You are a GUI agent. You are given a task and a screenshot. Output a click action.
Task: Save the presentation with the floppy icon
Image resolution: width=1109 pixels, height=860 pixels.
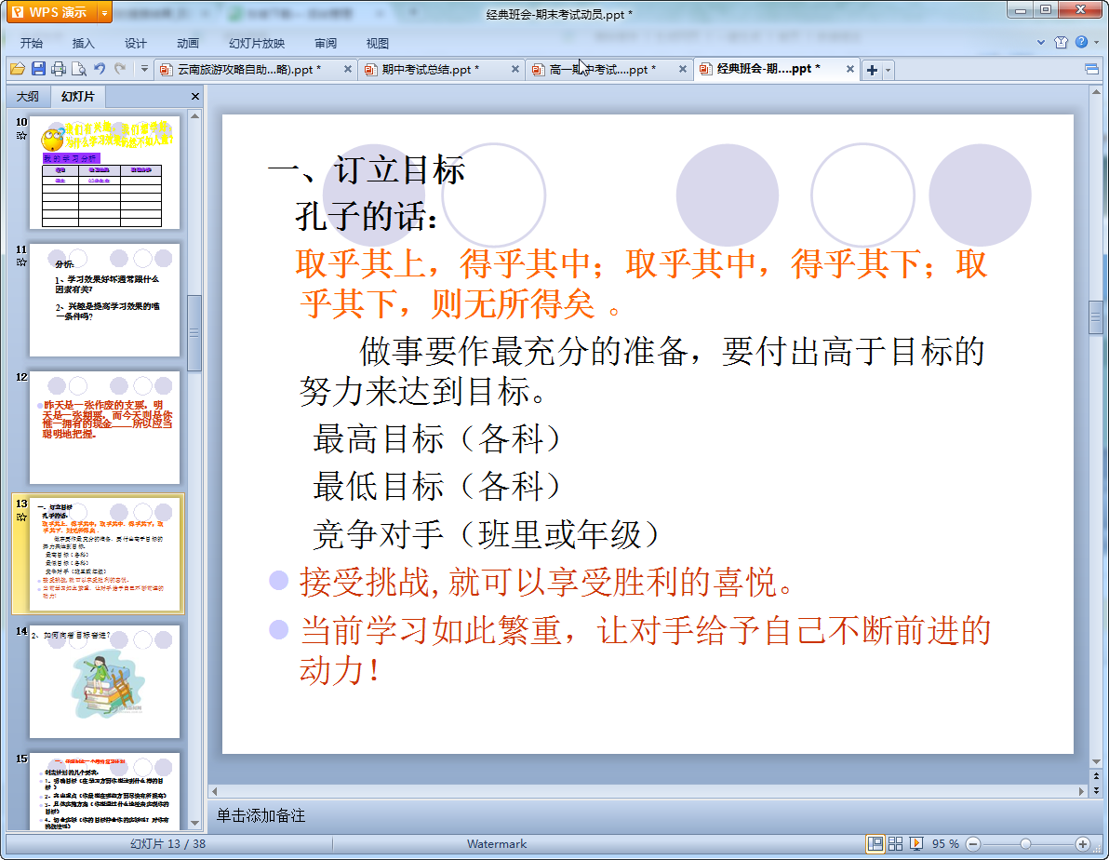point(38,69)
